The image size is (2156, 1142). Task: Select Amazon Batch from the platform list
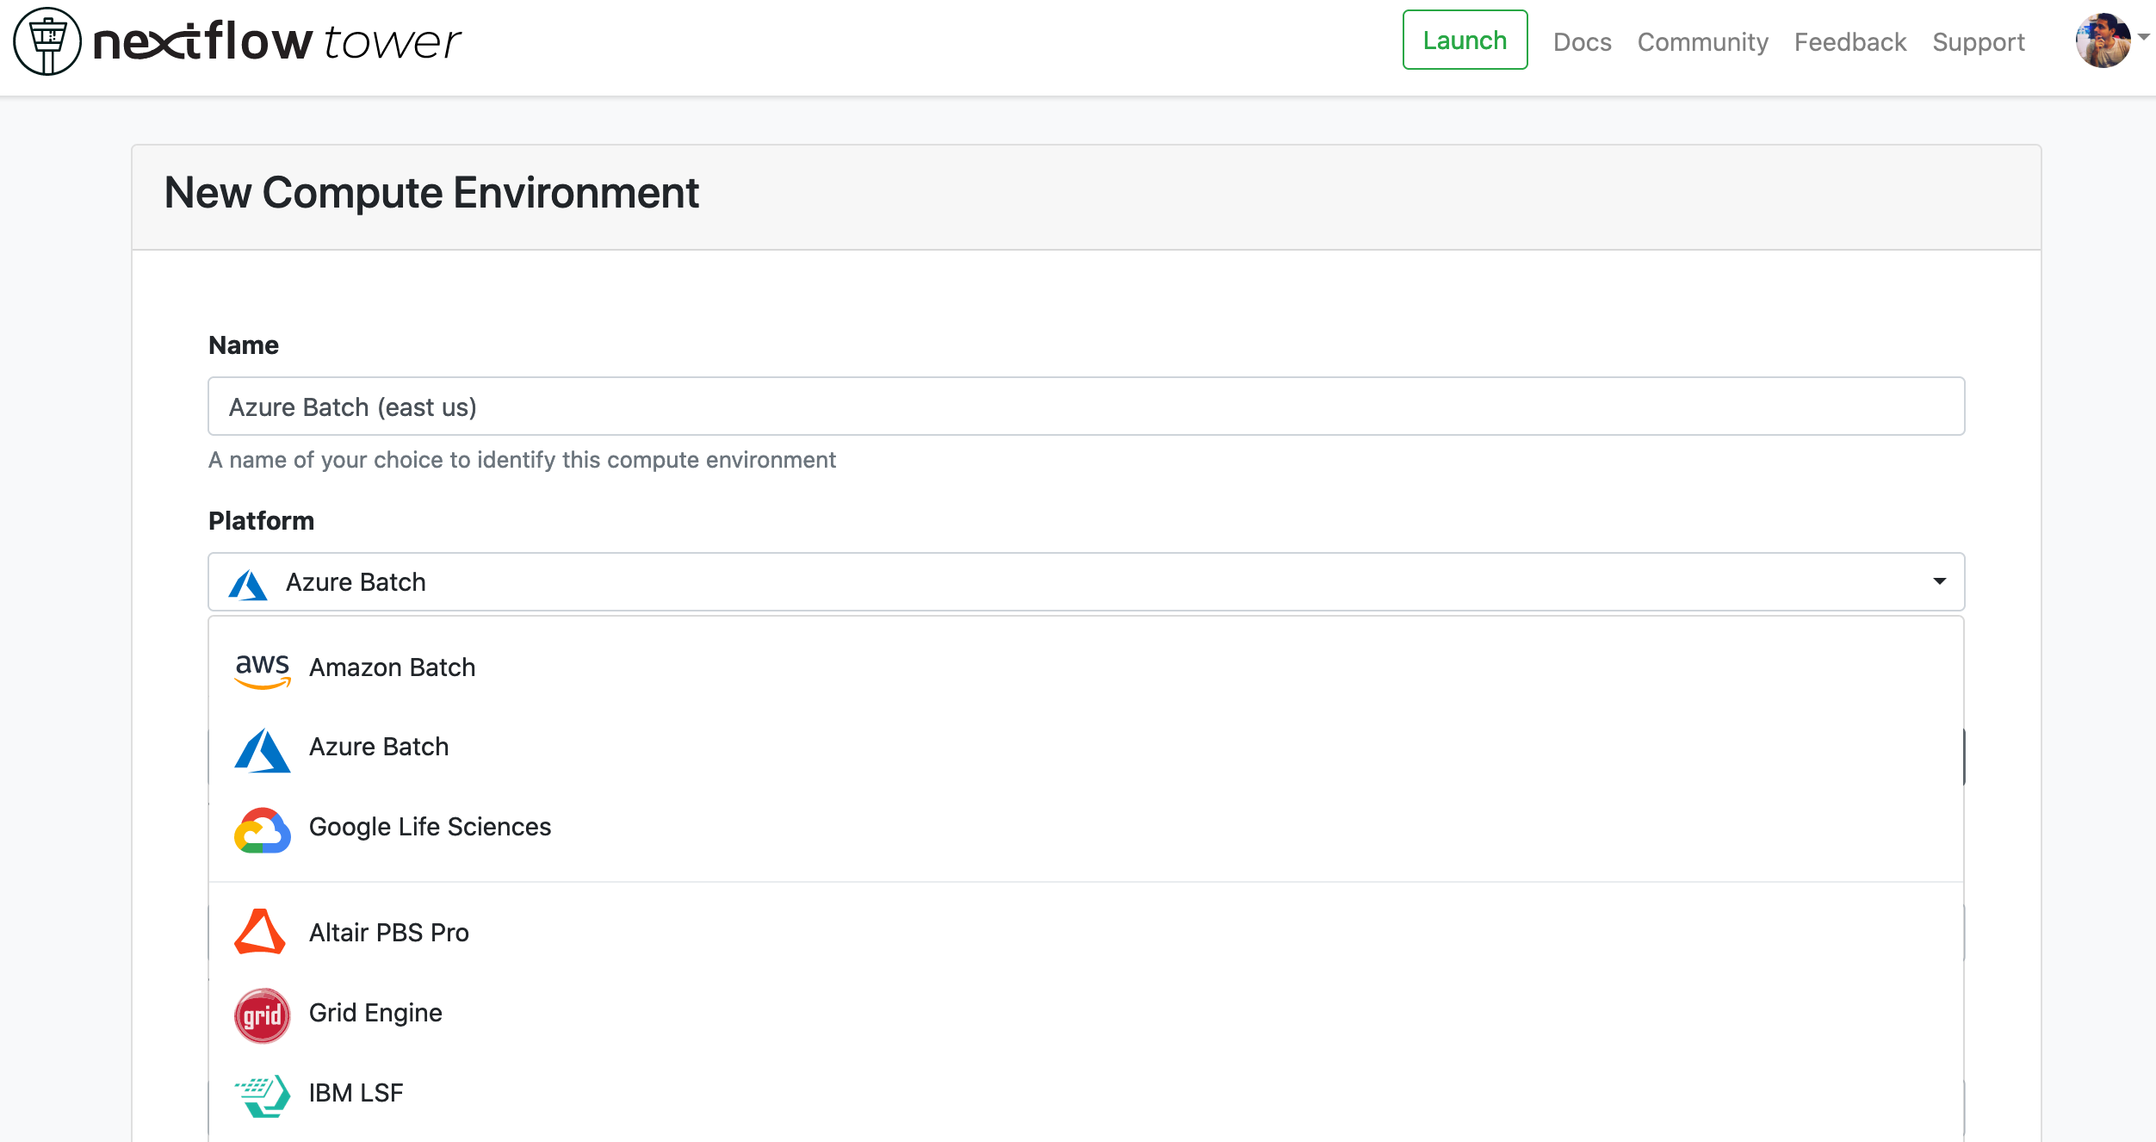coord(392,667)
